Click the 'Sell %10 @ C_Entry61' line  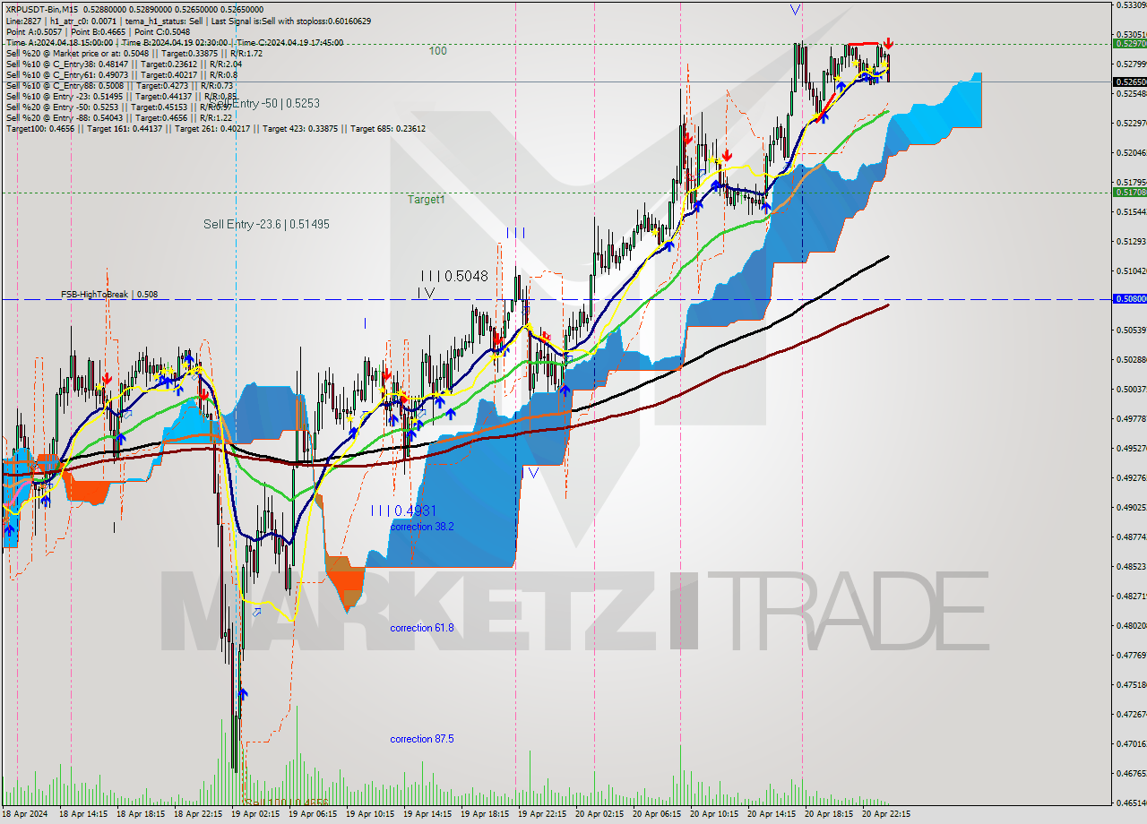(122, 74)
